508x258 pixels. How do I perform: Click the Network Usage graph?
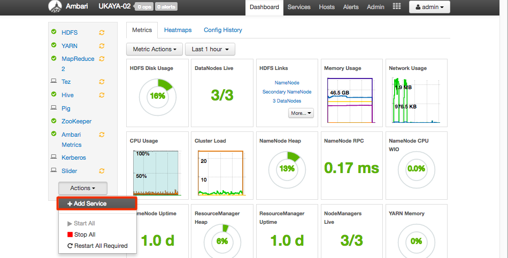tap(416, 100)
